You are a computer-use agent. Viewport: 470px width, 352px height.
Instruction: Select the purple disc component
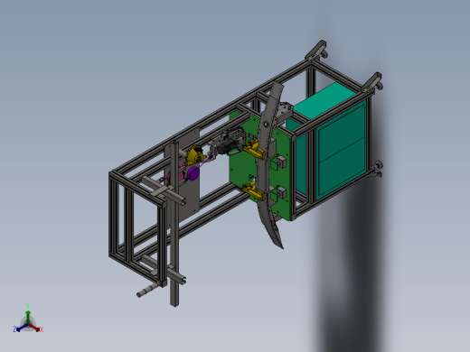[193, 173]
